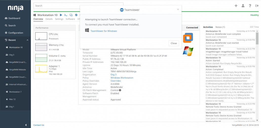Click the TeamViewer icon beside Workstation 10
This screenshot has width=261, height=128.
(x=76, y=15)
